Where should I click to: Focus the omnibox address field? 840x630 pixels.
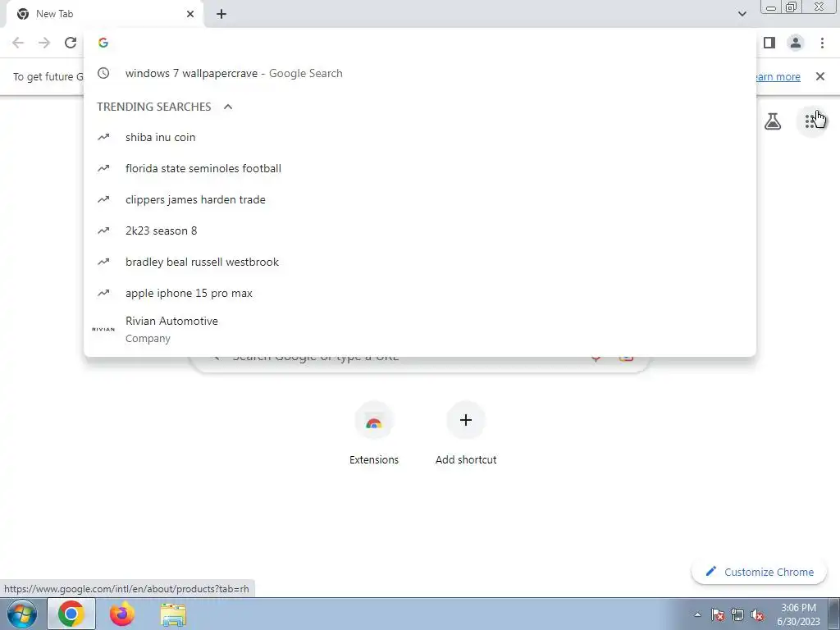coord(420,43)
